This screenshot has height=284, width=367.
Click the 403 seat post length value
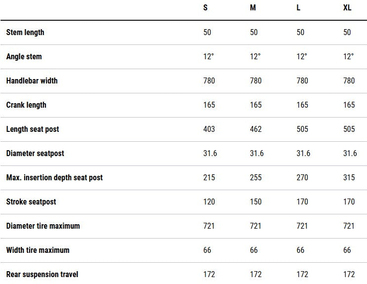(209, 129)
